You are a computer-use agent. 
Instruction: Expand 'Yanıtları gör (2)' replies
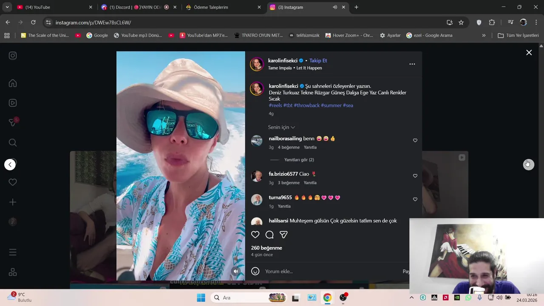[299, 160]
